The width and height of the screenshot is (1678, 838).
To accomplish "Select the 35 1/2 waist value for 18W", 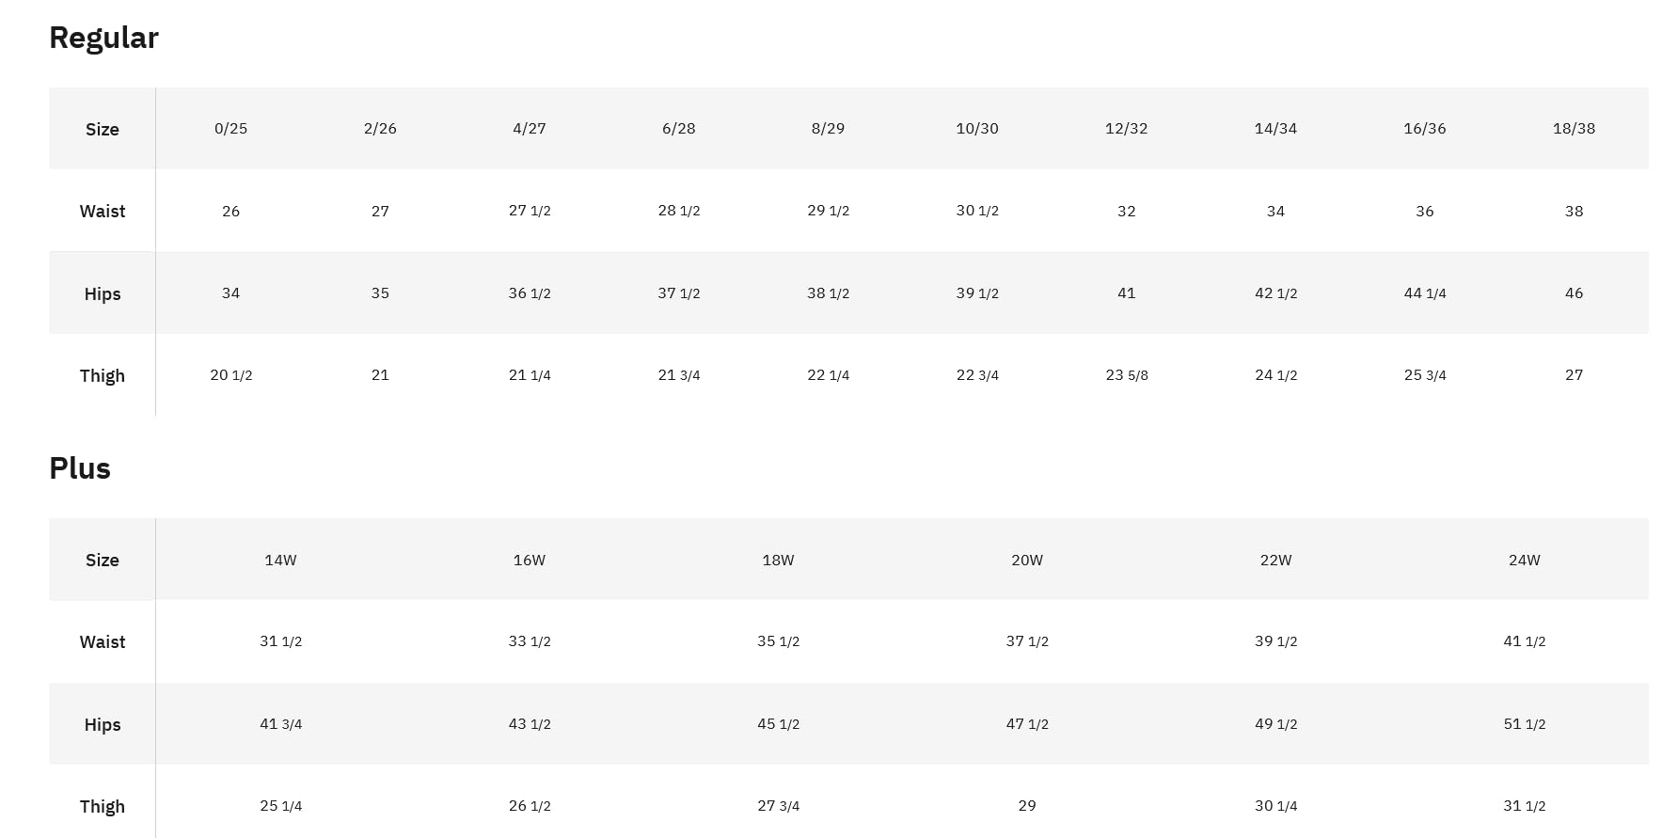I will [x=778, y=641].
